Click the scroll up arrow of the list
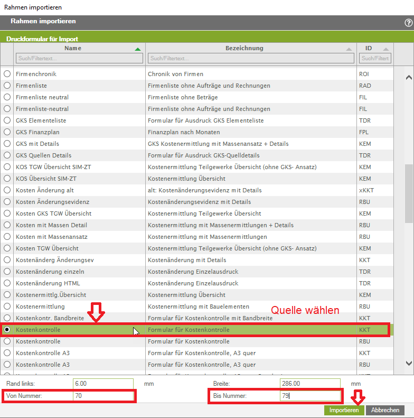Image resolution: width=414 pixels, height=418 pixels. click(x=408, y=78)
